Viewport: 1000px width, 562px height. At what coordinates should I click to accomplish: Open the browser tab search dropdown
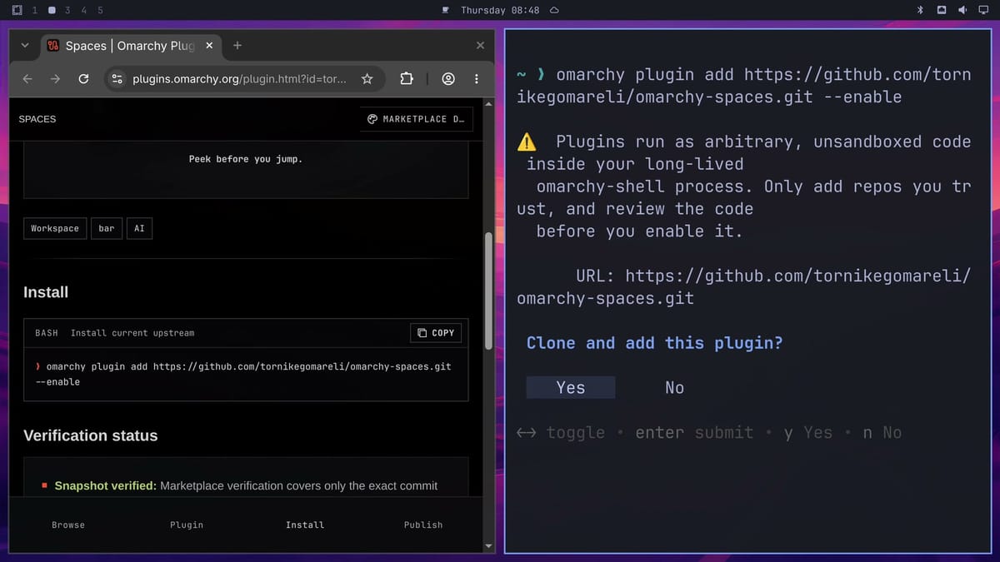click(25, 46)
